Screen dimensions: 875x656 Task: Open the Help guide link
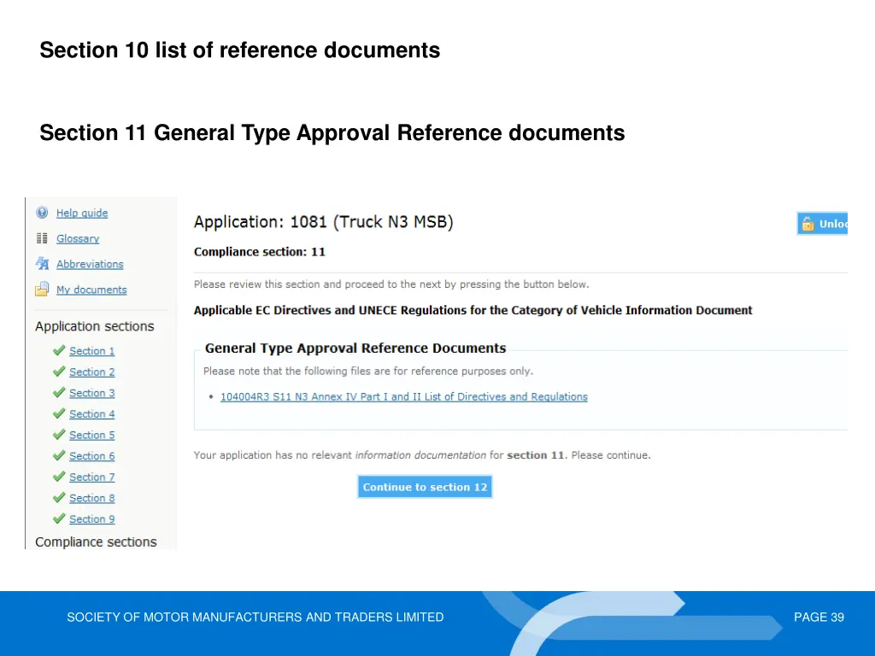[82, 213]
